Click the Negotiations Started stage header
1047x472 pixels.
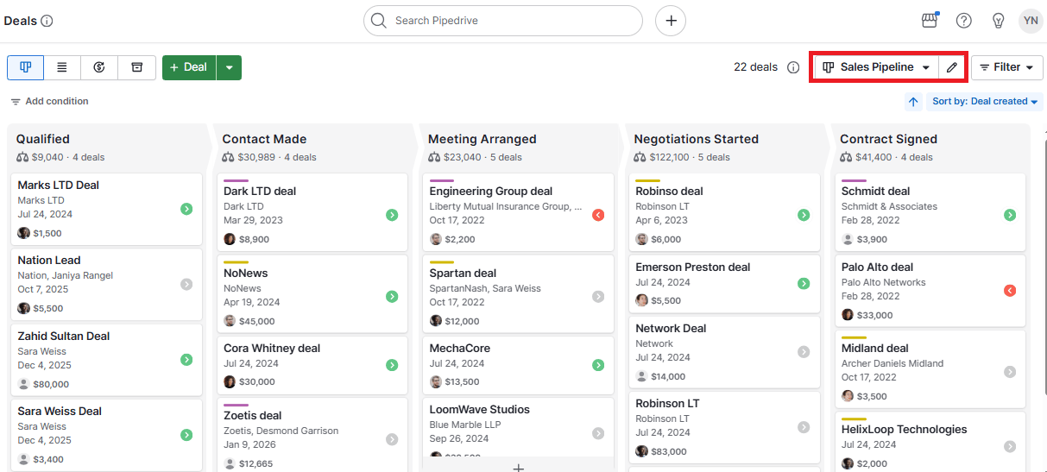(697, 139)
